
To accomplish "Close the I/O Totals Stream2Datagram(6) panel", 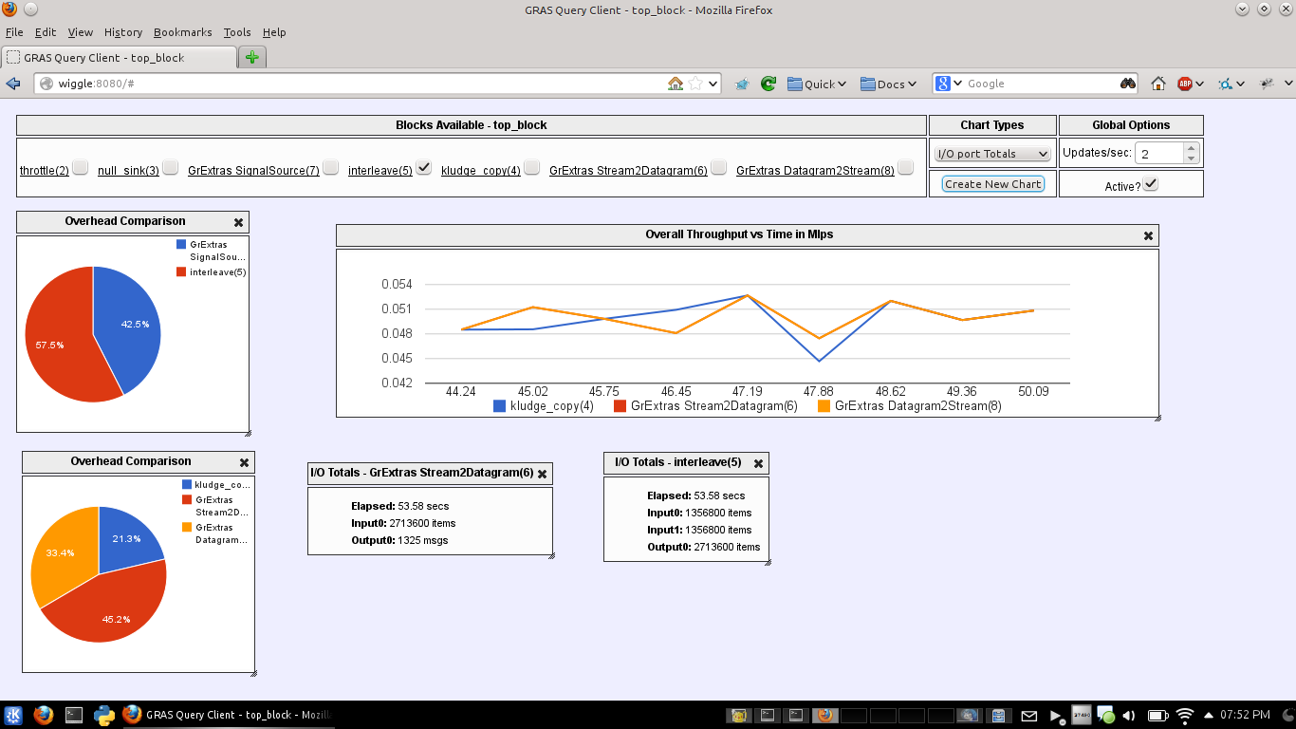I will 542,474.
